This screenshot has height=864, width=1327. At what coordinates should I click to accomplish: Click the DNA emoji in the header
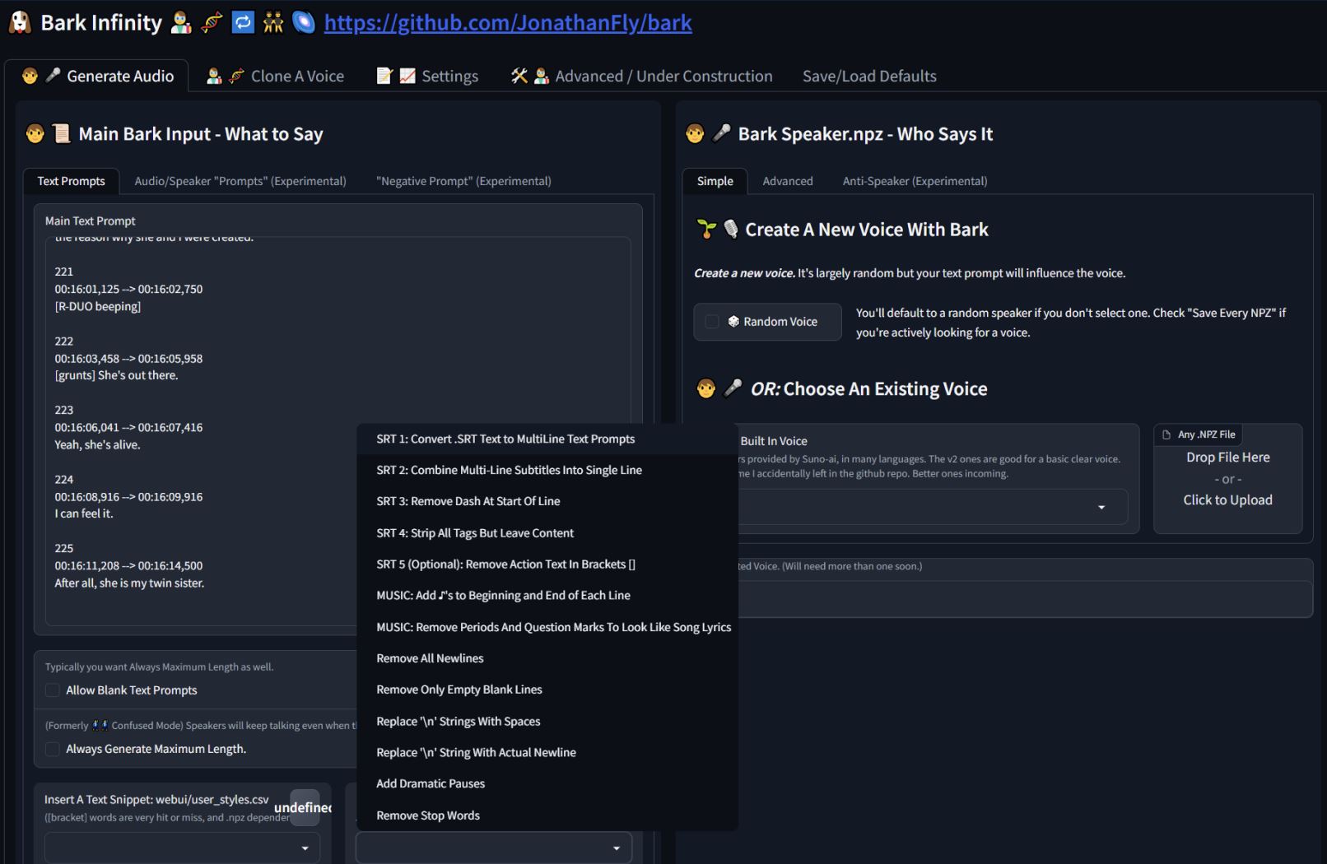212,23
